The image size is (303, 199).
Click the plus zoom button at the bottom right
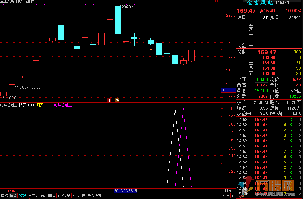click(223, 196)
